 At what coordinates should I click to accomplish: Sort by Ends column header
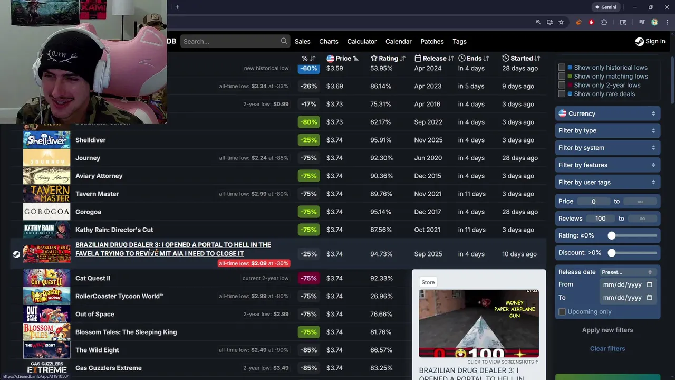(x=474, y=58)
